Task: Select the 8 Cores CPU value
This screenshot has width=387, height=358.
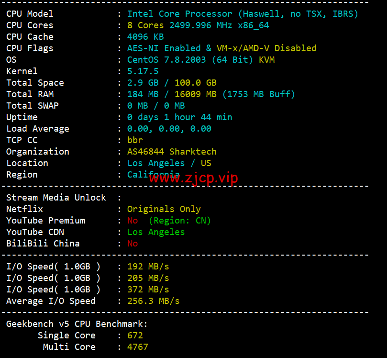Action: 145,25
